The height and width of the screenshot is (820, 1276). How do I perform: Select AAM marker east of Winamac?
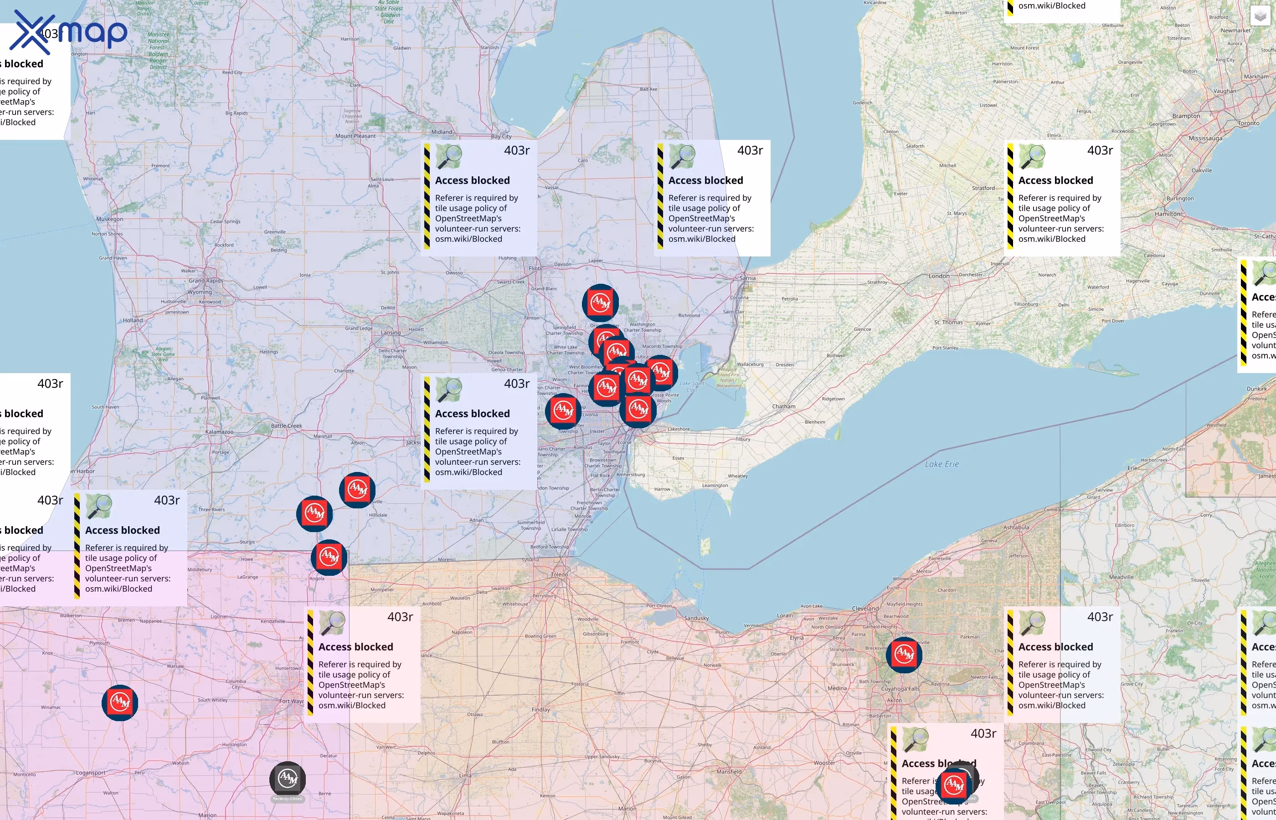pyautogui.click(x=120, y=703)
